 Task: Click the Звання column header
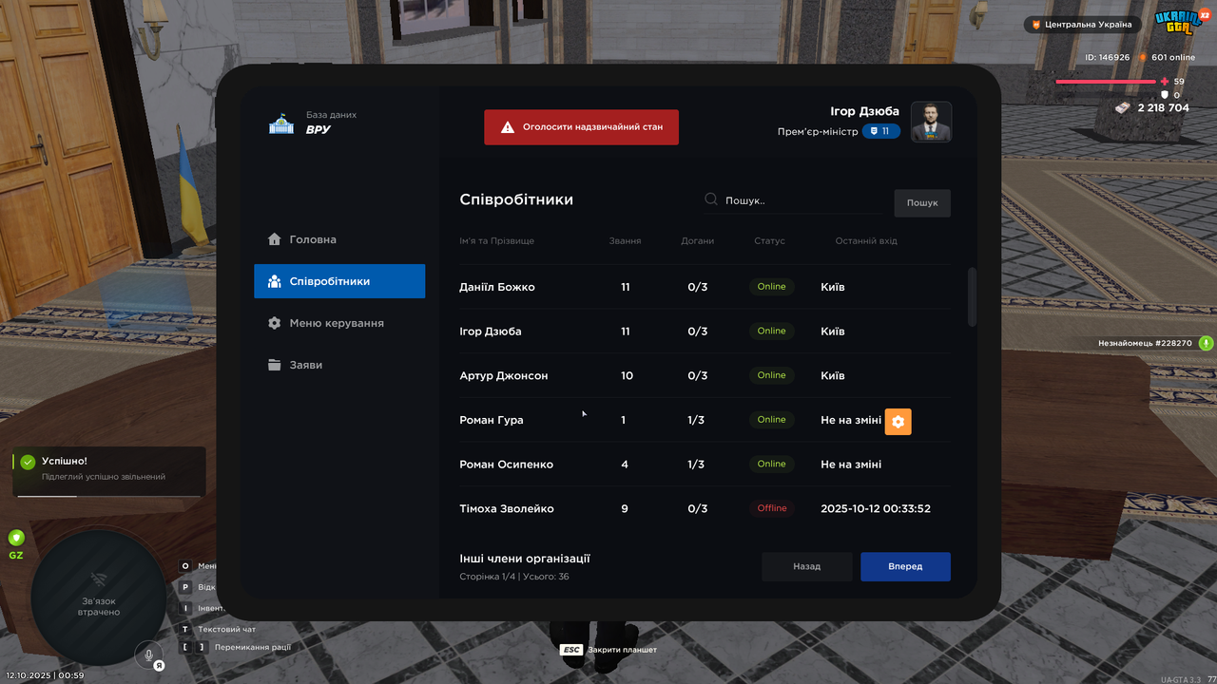(625, 241)
